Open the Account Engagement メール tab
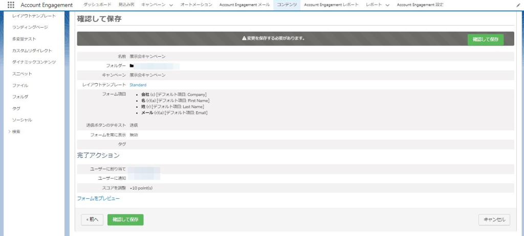Screen dimensions: 524x236 (x=244, y=5)
